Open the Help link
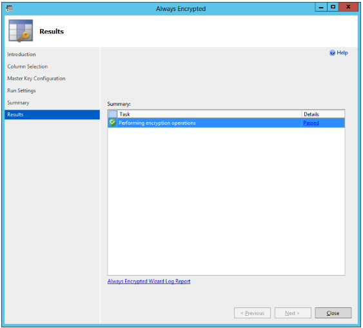Image resolution: width=363 pixels, height=328 pixels. pyautogui.click(x=342, y=53)
